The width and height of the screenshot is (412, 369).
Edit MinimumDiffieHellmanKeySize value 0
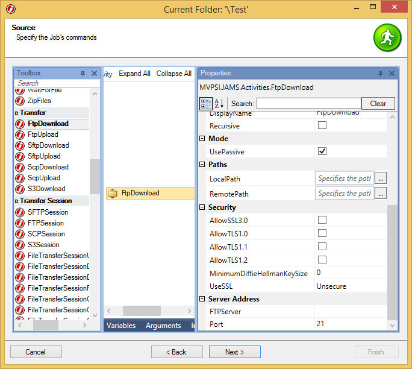point(351,273)
